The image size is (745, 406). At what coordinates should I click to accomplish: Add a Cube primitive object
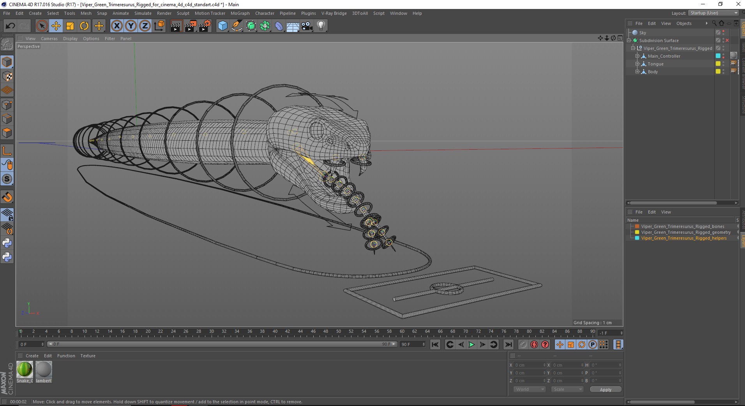(x=222, y=26)
